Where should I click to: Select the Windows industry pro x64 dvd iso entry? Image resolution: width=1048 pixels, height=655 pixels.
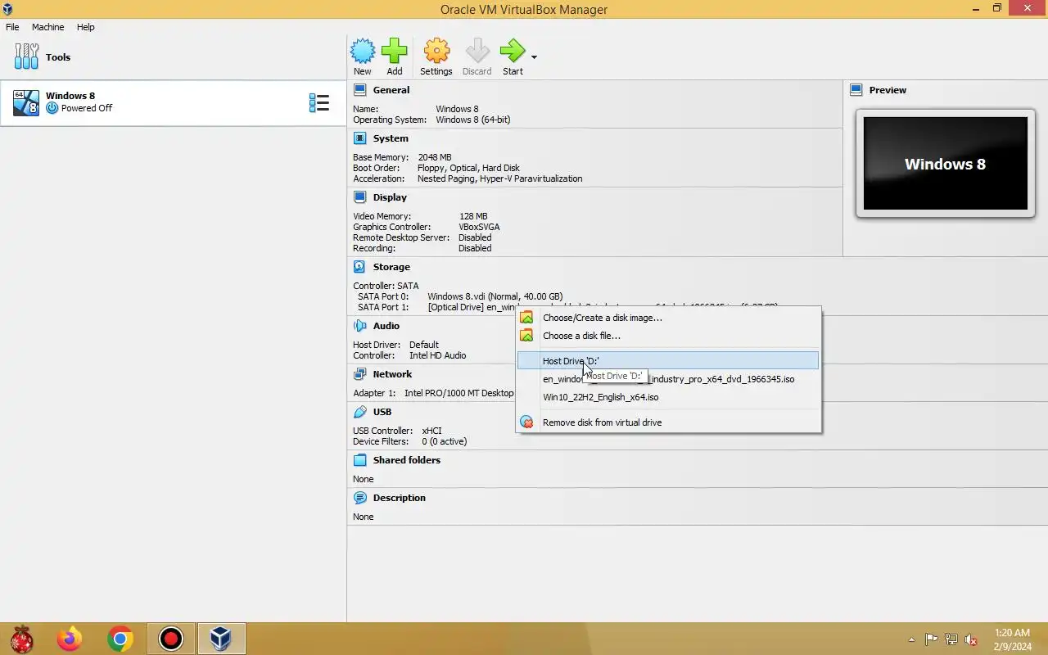click(x=668, y=379)
